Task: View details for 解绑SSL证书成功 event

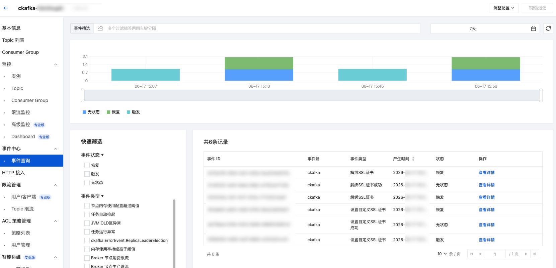Action: click(487, 185)
